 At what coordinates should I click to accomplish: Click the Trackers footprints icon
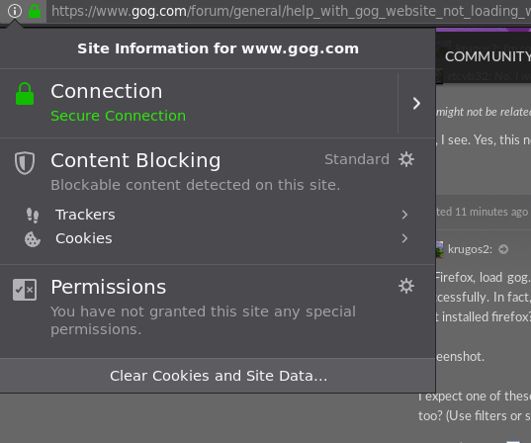click(33, 215)
